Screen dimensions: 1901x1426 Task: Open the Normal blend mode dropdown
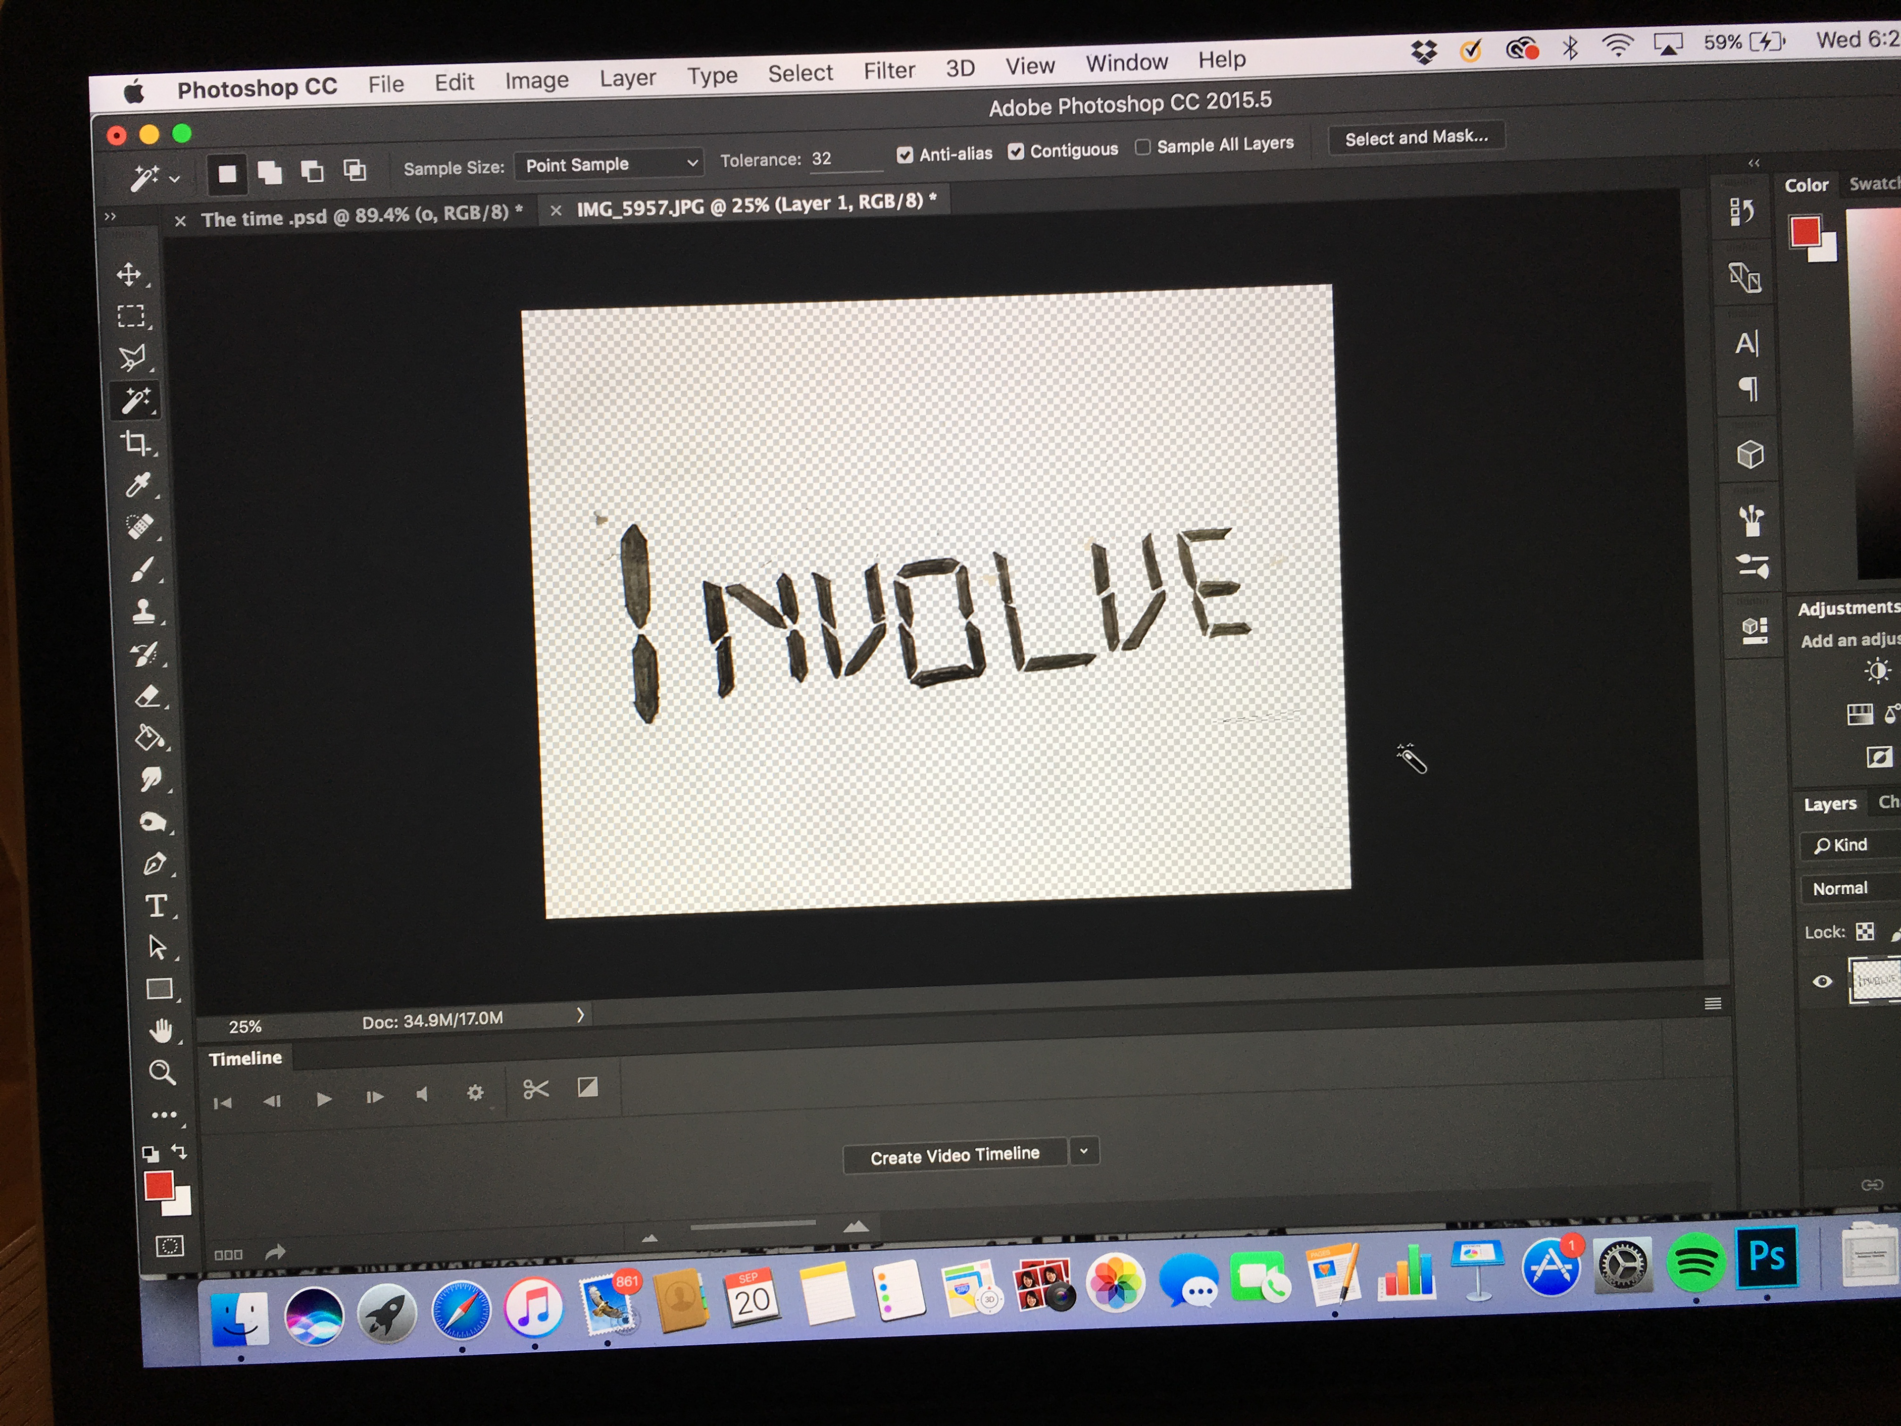point(1851,888)
